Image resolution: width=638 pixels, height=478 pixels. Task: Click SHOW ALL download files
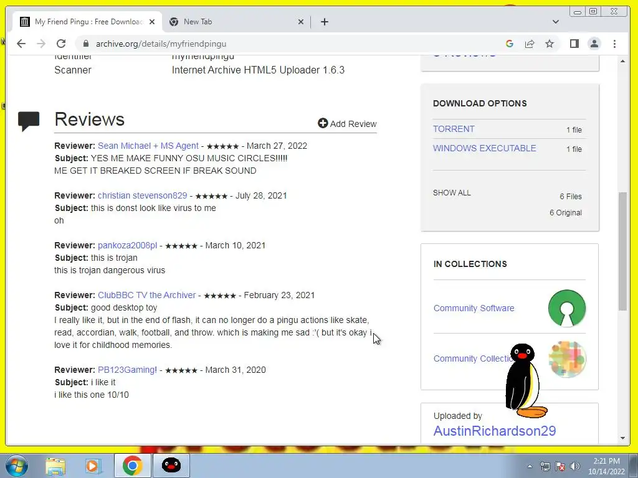452,193
